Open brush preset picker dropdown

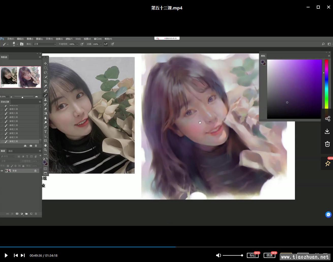coord(17,44)
